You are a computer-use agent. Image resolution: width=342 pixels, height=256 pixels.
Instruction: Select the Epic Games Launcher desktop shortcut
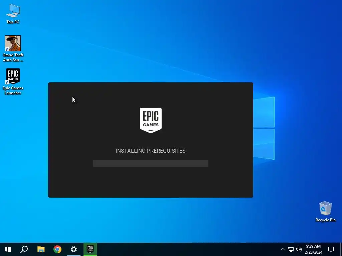click(13, 82)
